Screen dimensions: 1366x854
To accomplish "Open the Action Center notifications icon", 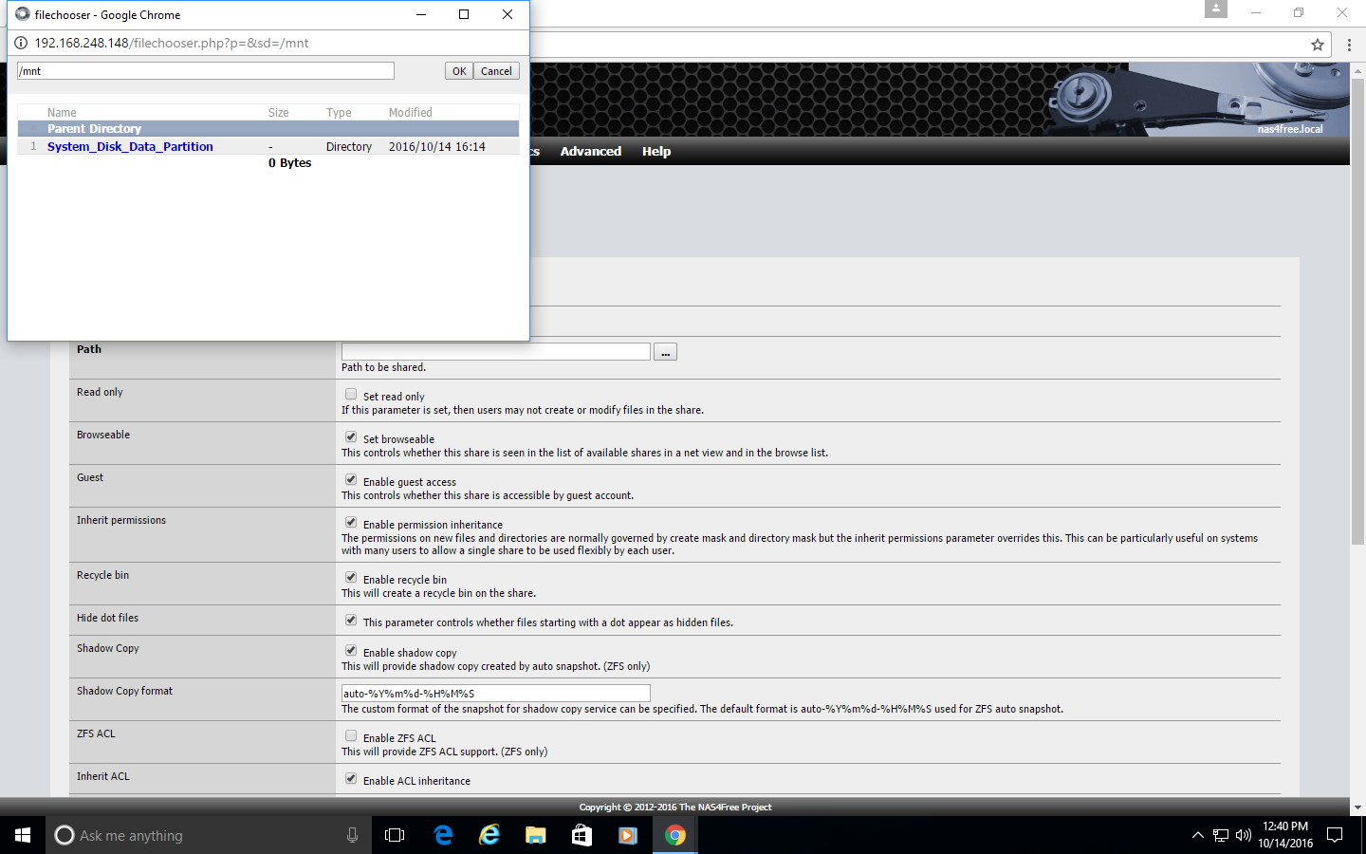I will coord(1335,835).
